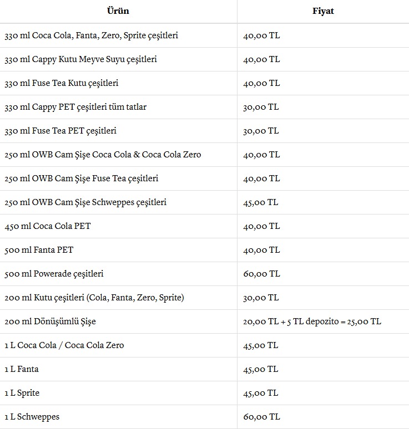Select 1 L Coca Cola / Coca Cola Zero
This screenshot has height=429, width=409.
[x=64, y=345]
